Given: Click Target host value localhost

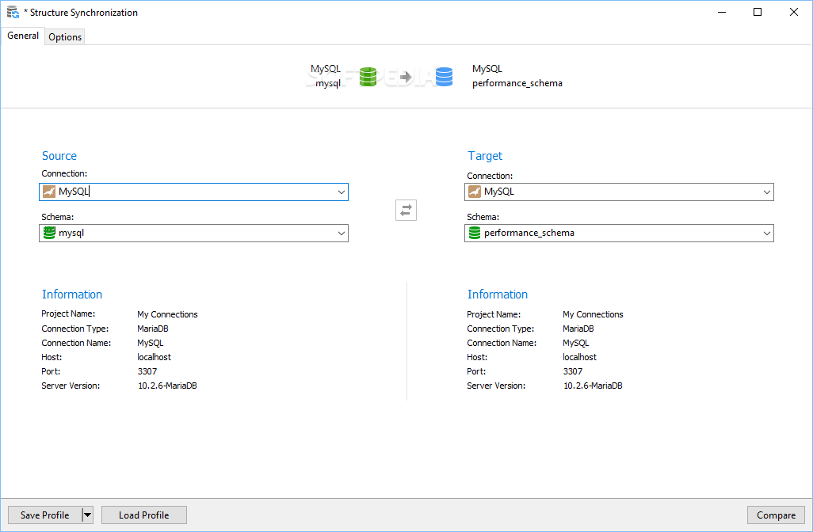Looking at the screenshot, I should pos(580,357).
